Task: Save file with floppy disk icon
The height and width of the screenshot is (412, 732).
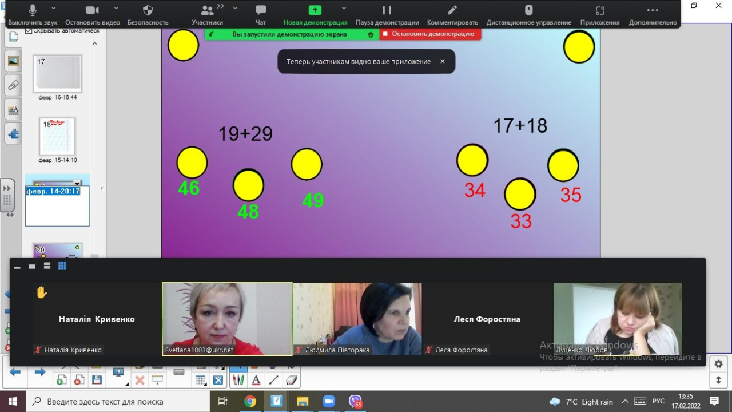Action: coord(97,379)
